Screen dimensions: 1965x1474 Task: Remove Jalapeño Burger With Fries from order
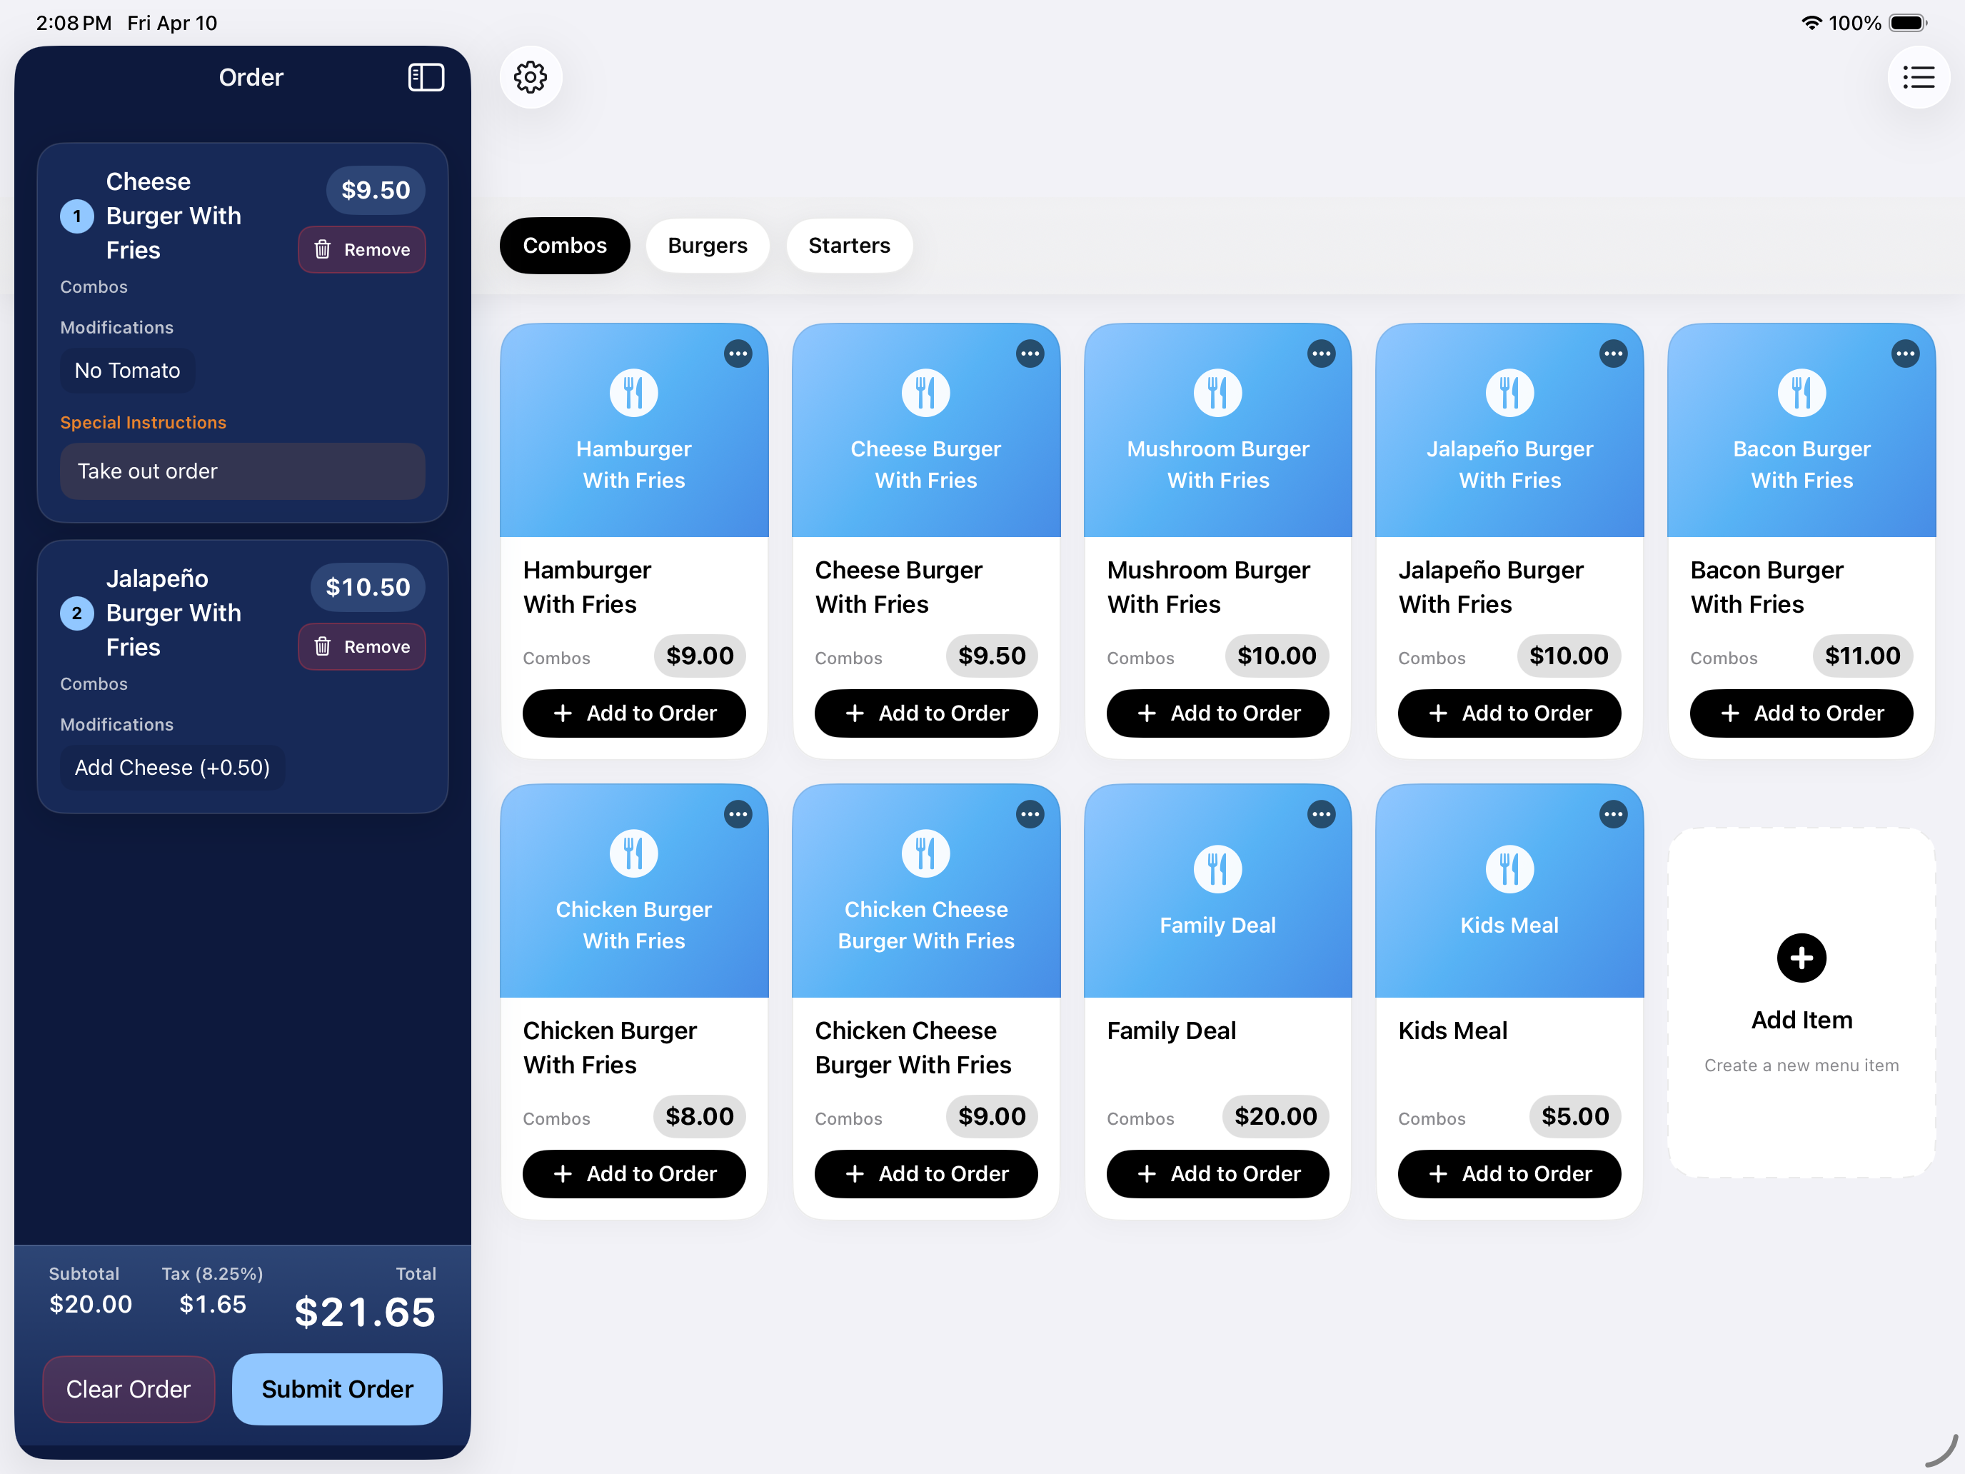(361, 647)
